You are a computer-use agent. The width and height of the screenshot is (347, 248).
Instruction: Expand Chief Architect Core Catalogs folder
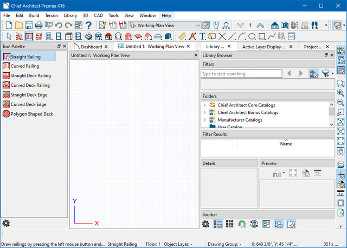204,105
